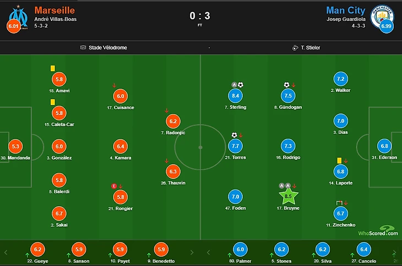Select substitute Cancelo's 6.4 rating circle
The image size is (402, 266).
tap(364, 249)
